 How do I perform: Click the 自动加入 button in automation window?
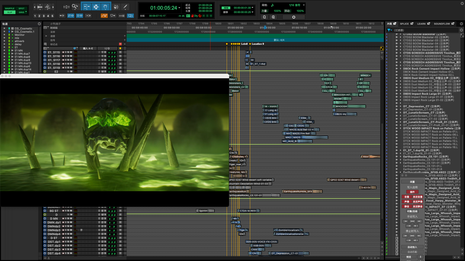tap(412, 247)
